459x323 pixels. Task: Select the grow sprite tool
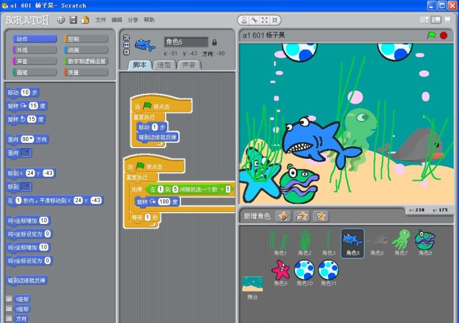coord(265,20)
